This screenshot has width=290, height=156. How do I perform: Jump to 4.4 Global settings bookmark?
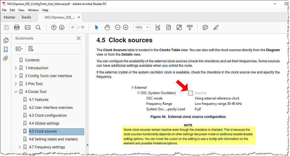44,123
